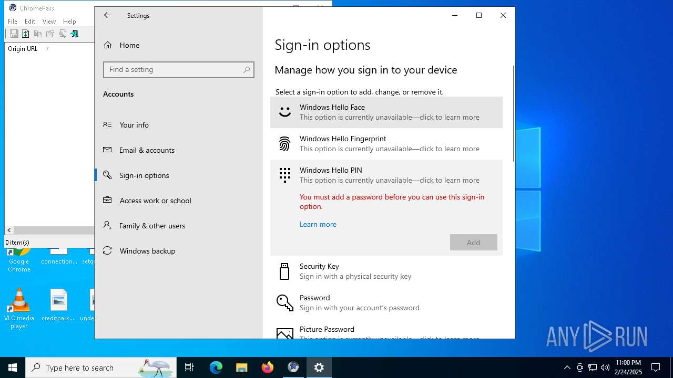The image size is (673, 378).
Task: Click Password key icon
Action: point(284,302)
